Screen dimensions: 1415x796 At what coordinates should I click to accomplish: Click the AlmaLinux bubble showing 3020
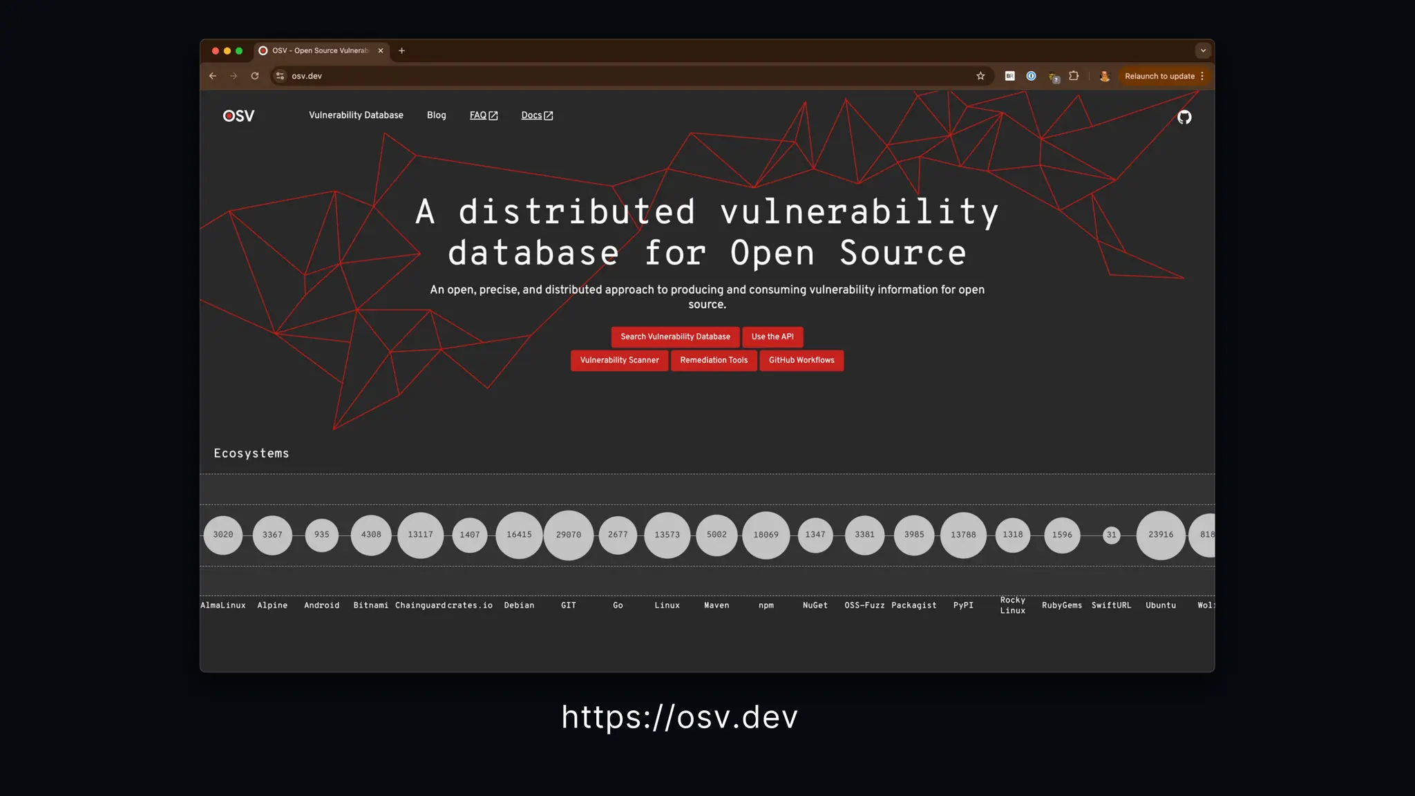tap(223, 535)
